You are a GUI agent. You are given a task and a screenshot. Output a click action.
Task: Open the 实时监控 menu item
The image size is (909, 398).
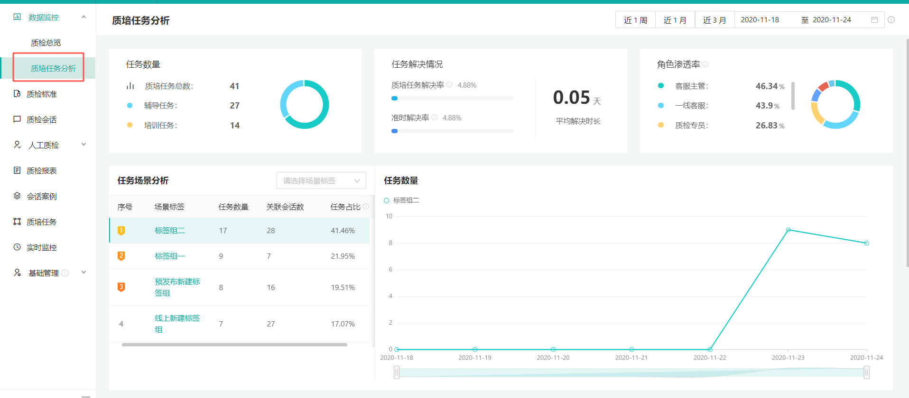click(42, 247)
